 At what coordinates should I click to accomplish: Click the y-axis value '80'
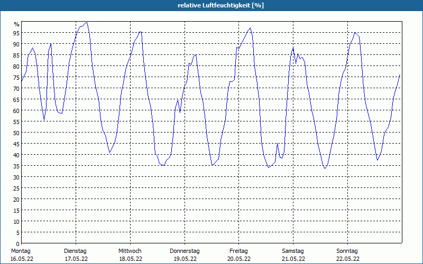tap(16, 67)
